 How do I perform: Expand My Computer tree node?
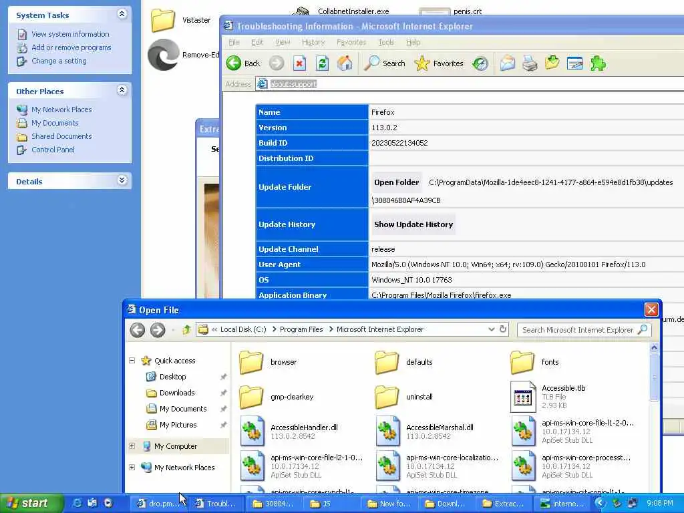click(x=132, y=446)
